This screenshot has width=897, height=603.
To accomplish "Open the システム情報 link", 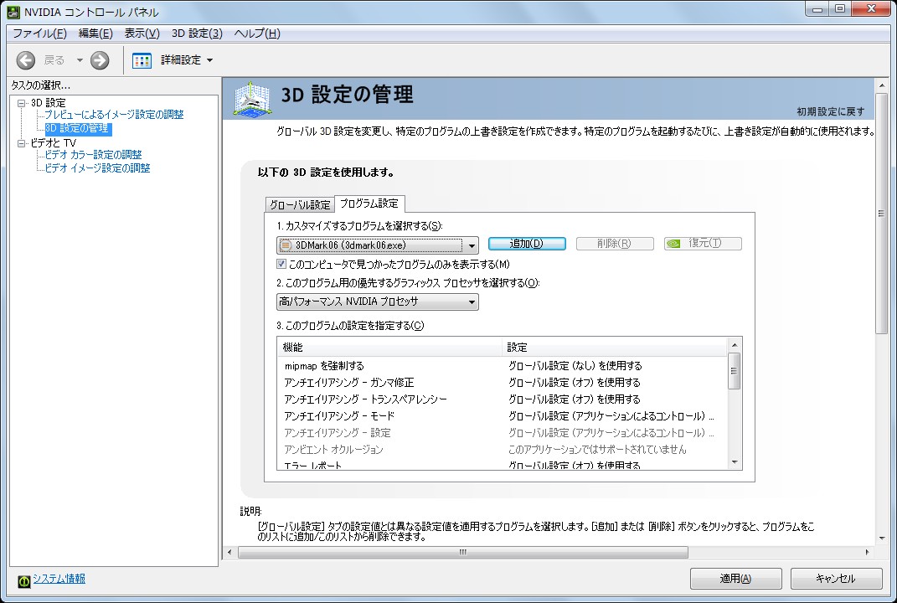I will coord(59,579).
